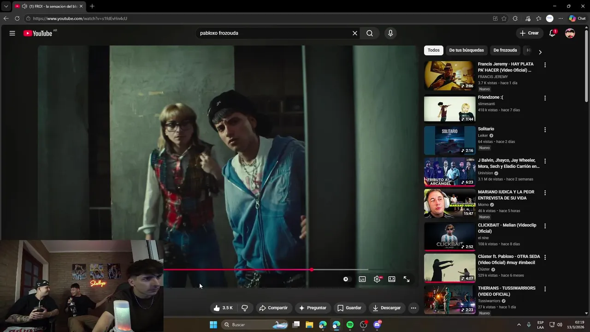Open the player settings gear
The image size is (590, 332).
[377, 279]
